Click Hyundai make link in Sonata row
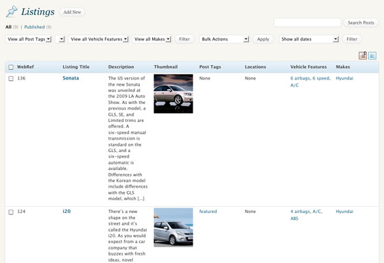 344,78
